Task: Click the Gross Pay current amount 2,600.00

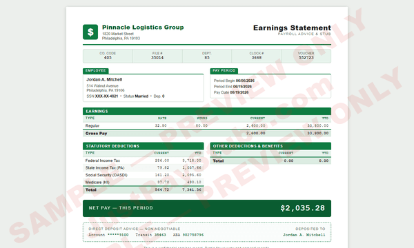Action: point(255,134)
